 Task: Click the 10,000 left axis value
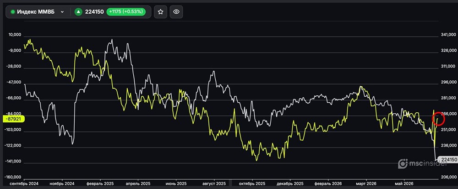point(16,35)
